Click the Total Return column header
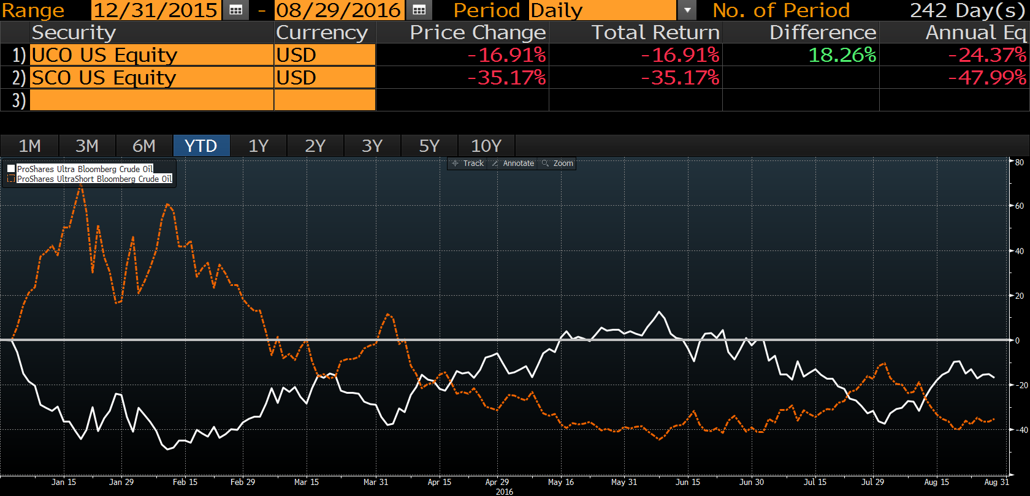The image size is (1030, 496). 655,32
